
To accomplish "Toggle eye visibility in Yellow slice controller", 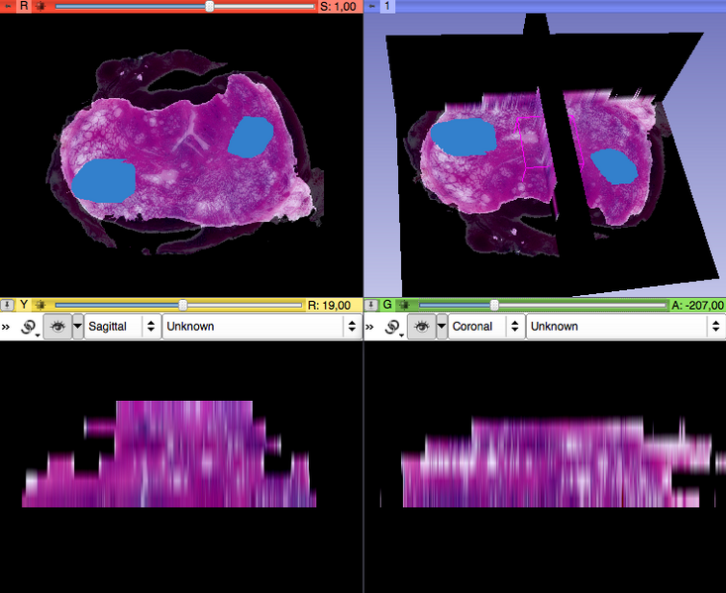I will (56, 327).
